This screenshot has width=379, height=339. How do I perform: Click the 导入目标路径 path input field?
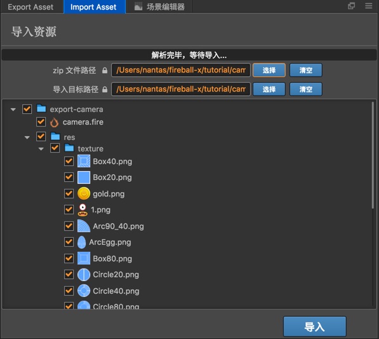pos(181,89)
